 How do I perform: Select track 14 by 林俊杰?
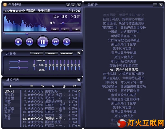(x=50, y=126)
